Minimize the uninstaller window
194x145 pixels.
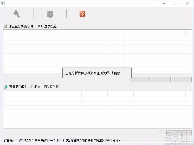[x=164, y=3]
